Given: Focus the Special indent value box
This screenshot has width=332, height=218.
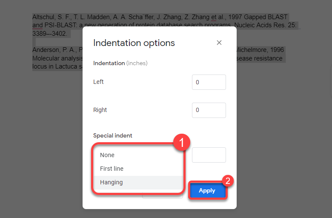Looking at the screenshot, I should tap(209, 155).
